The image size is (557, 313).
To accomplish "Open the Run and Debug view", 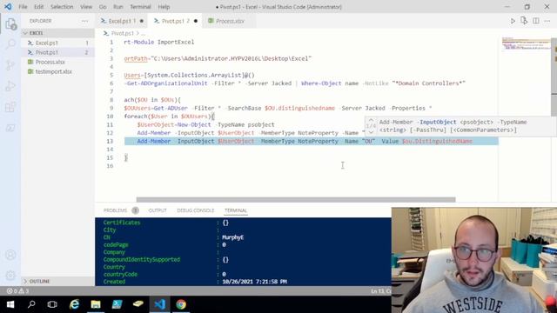I will tap(10, 86).
